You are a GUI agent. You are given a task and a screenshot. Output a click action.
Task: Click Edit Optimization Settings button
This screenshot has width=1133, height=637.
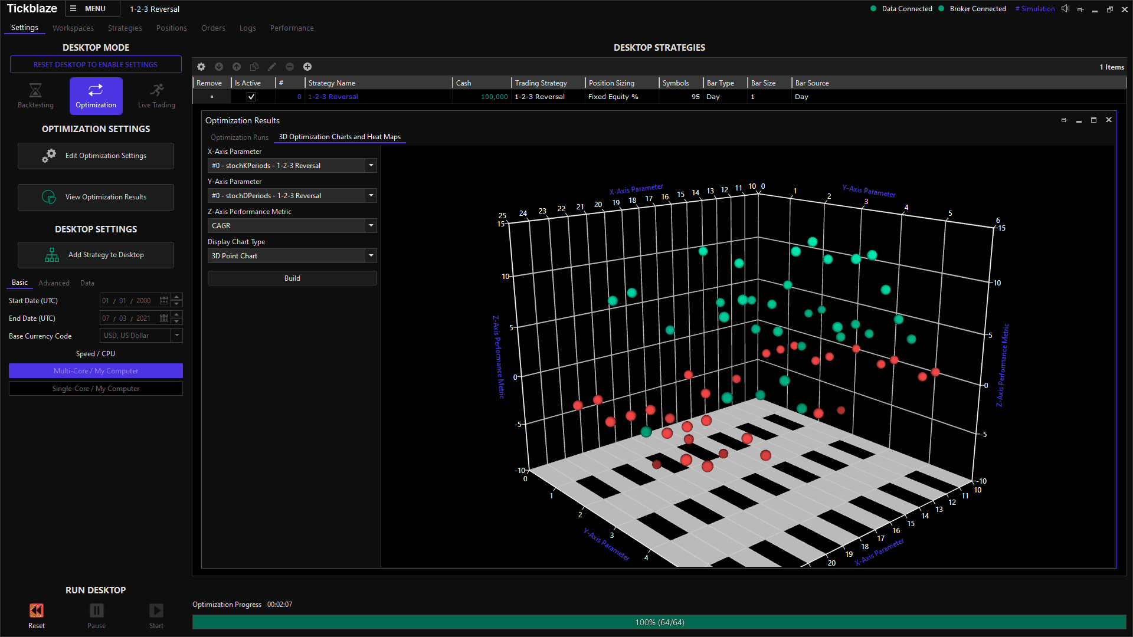click(96, 156)
